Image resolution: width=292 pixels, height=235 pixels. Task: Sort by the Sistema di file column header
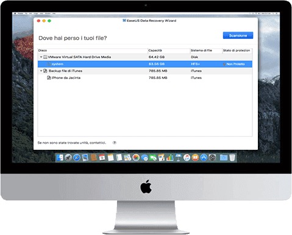click(x=206, y=51)
